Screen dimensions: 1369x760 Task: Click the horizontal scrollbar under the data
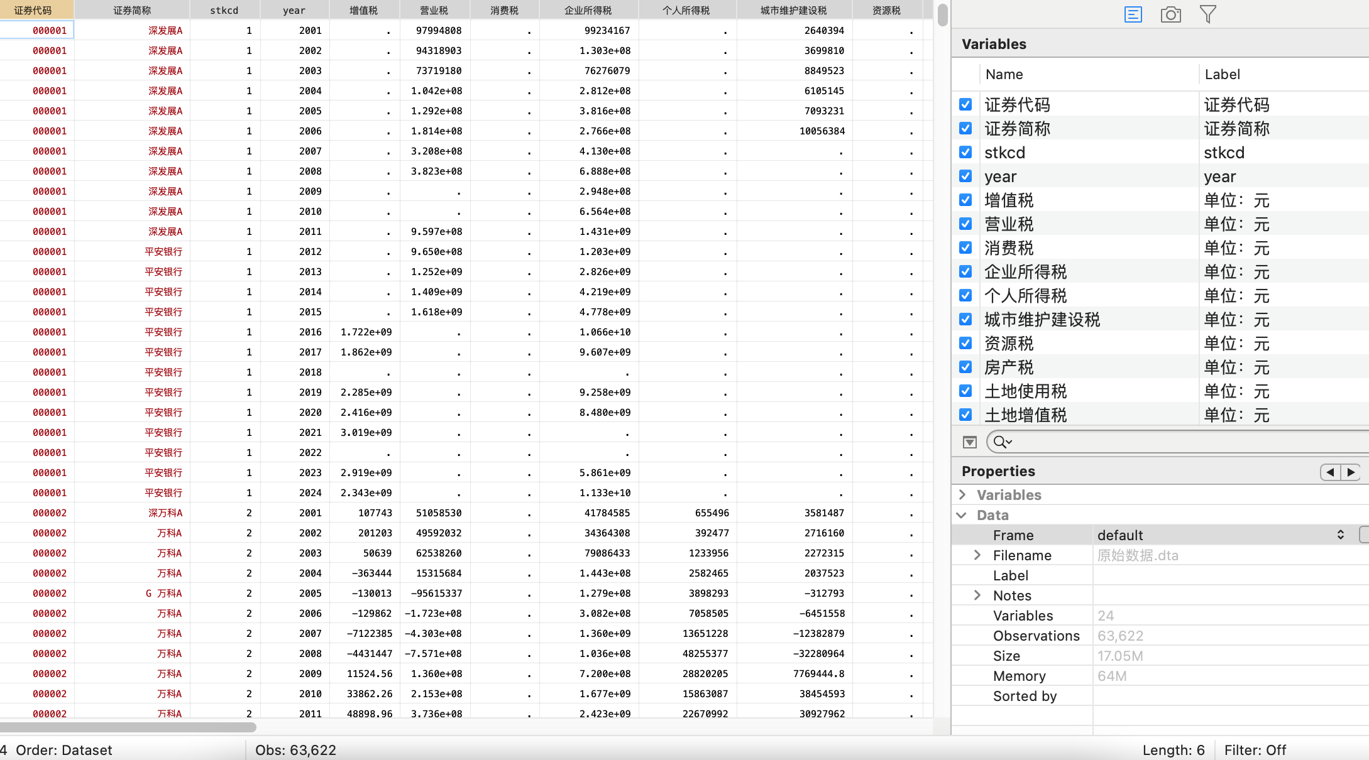click(x=129, y=727)
